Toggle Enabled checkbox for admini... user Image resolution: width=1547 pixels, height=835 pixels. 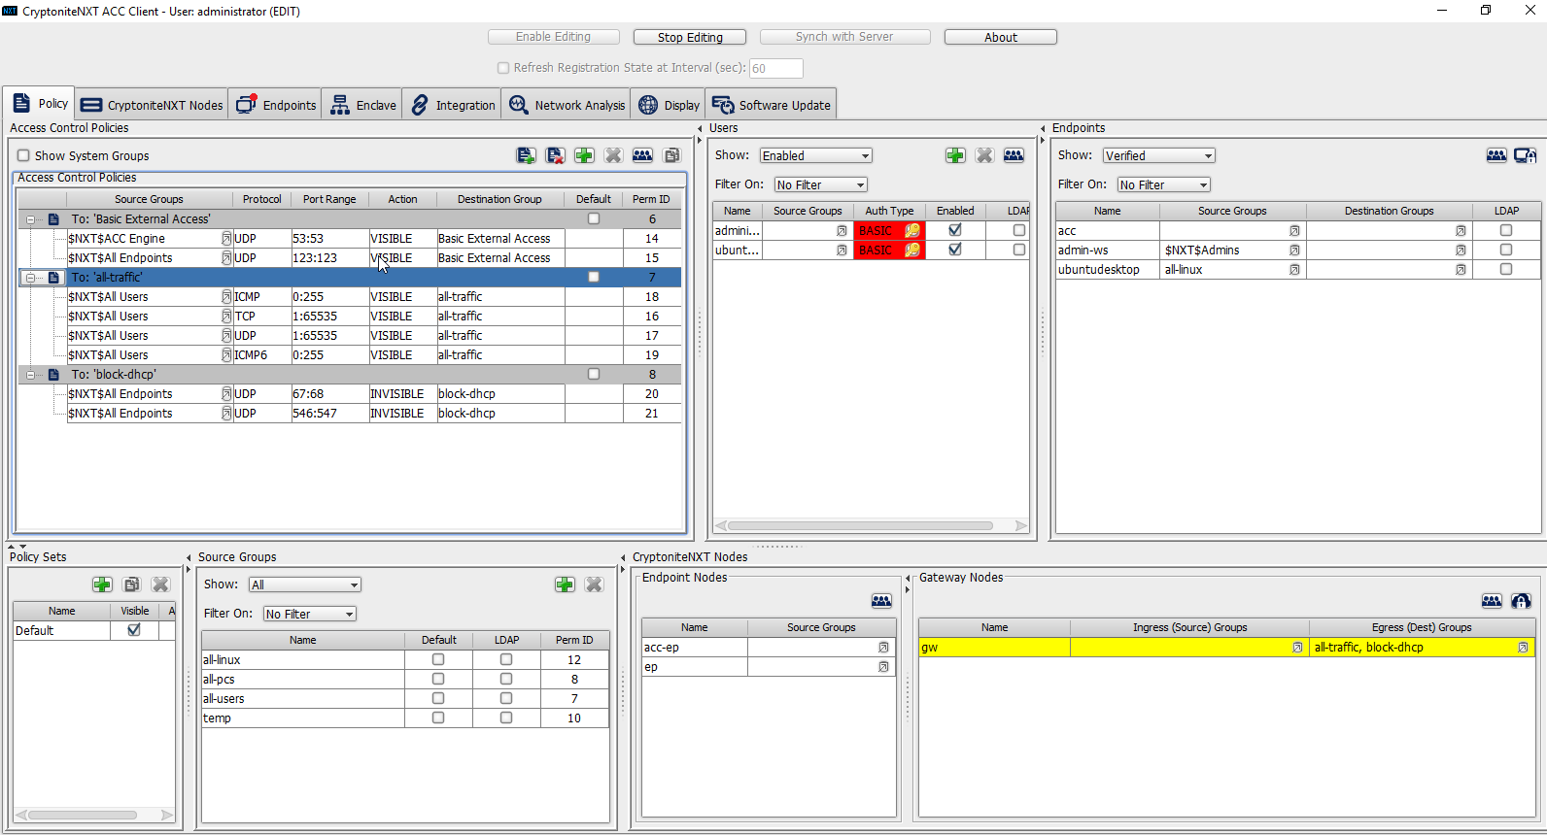coord(955,230)
